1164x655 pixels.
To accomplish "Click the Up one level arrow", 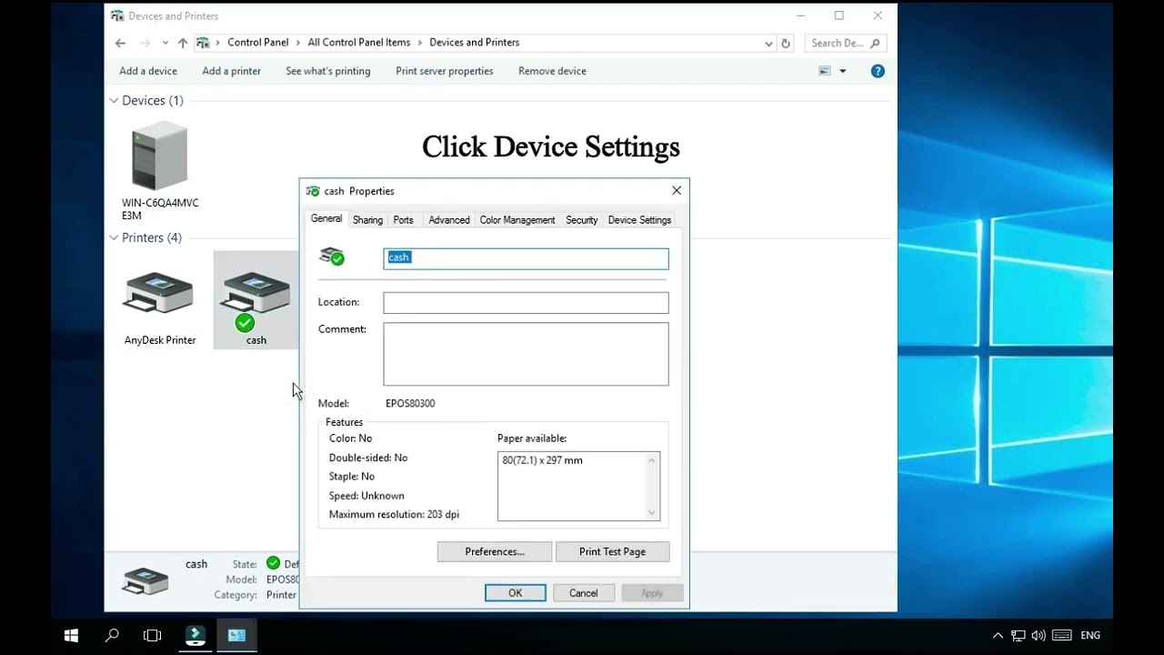I will (183, 43).
